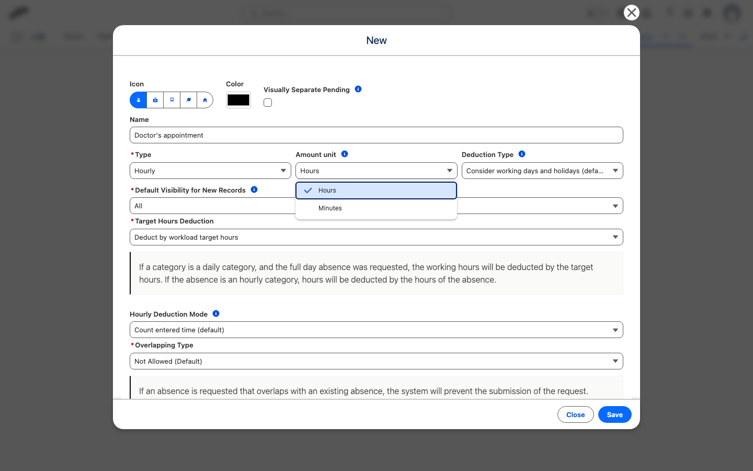Open the Target Hours Deduction dropdown
Viewport: 753px width, 471px height.
click(x=376, y=237)
